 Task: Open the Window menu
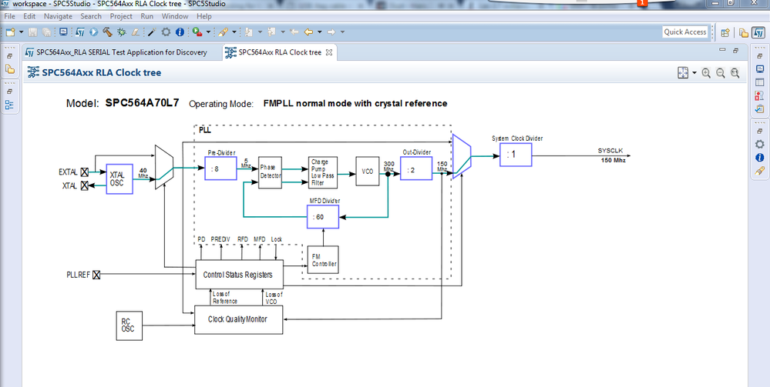click(175, 16)
